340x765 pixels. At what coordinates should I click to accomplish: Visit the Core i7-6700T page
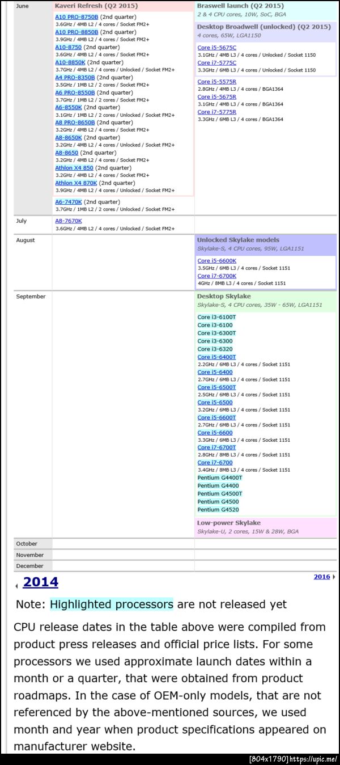point(217,447)
